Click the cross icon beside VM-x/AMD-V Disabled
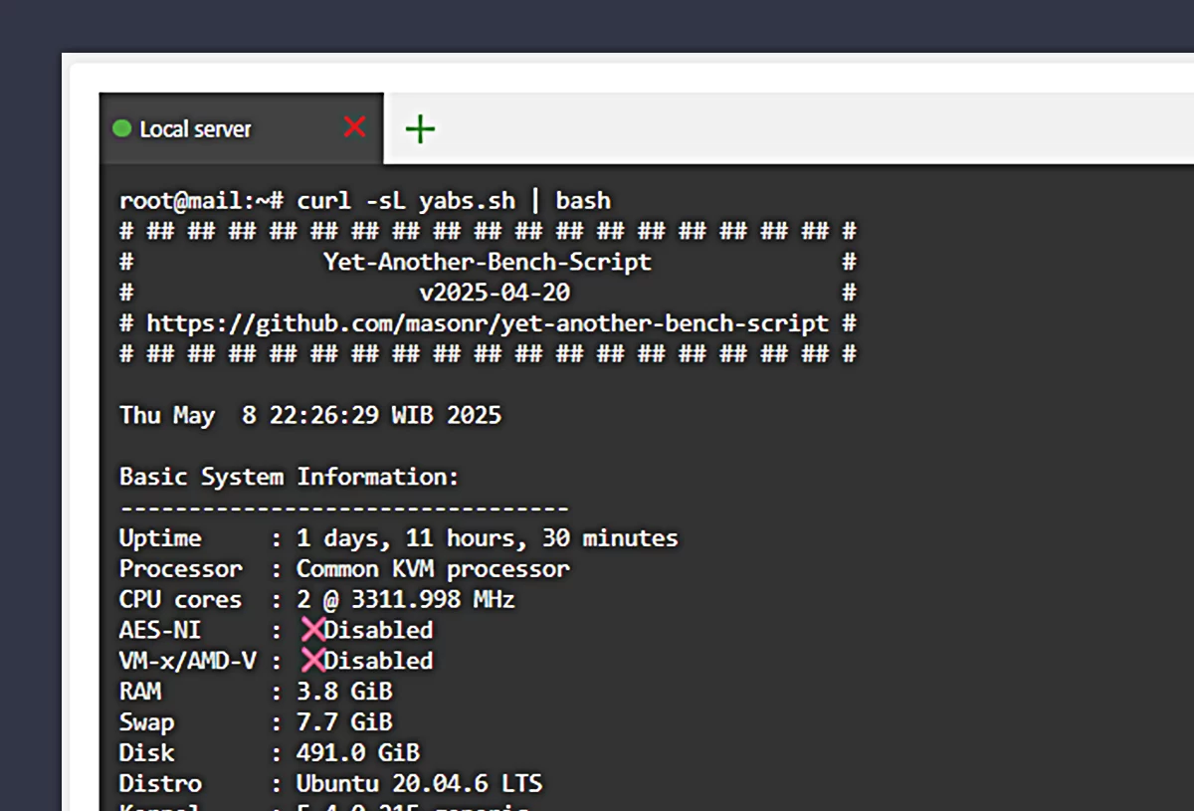This screenshot has height=811, width=1194. [312, 661]
